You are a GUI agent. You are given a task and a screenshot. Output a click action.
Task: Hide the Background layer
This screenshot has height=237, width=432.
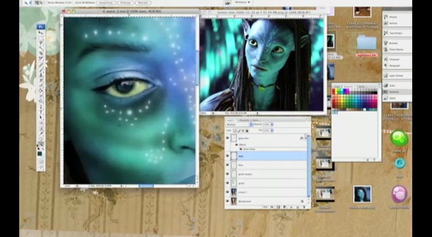(228, 201)
